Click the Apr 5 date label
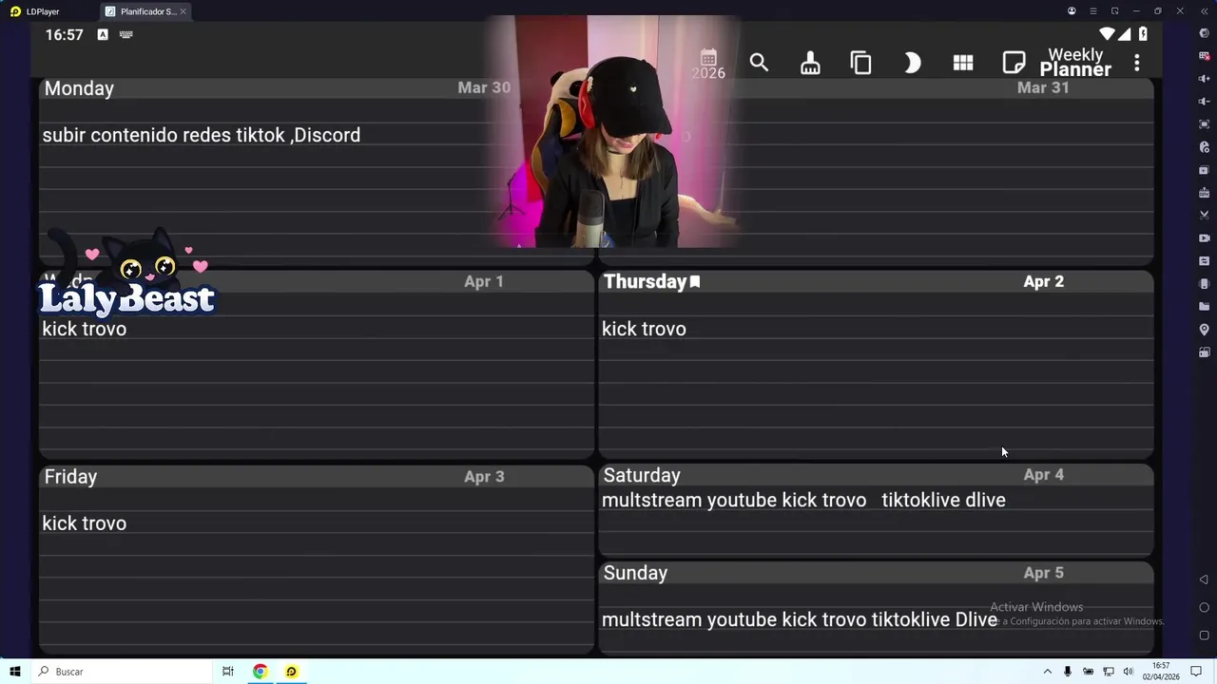 pyautogui.click(x=1043, y=573)
